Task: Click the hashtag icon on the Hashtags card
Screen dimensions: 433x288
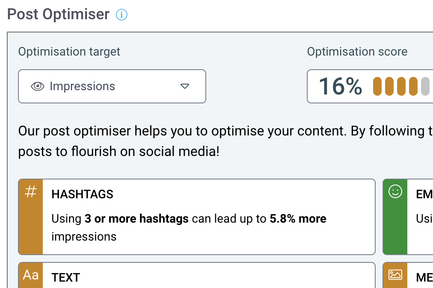Action: pyautogui.click(x=31, y=191)
